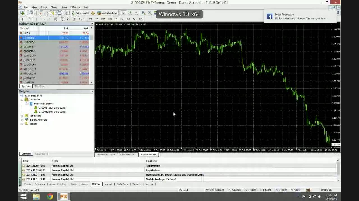
Task: Select the vertical line drawing tool
Action: tap(36, 19)
